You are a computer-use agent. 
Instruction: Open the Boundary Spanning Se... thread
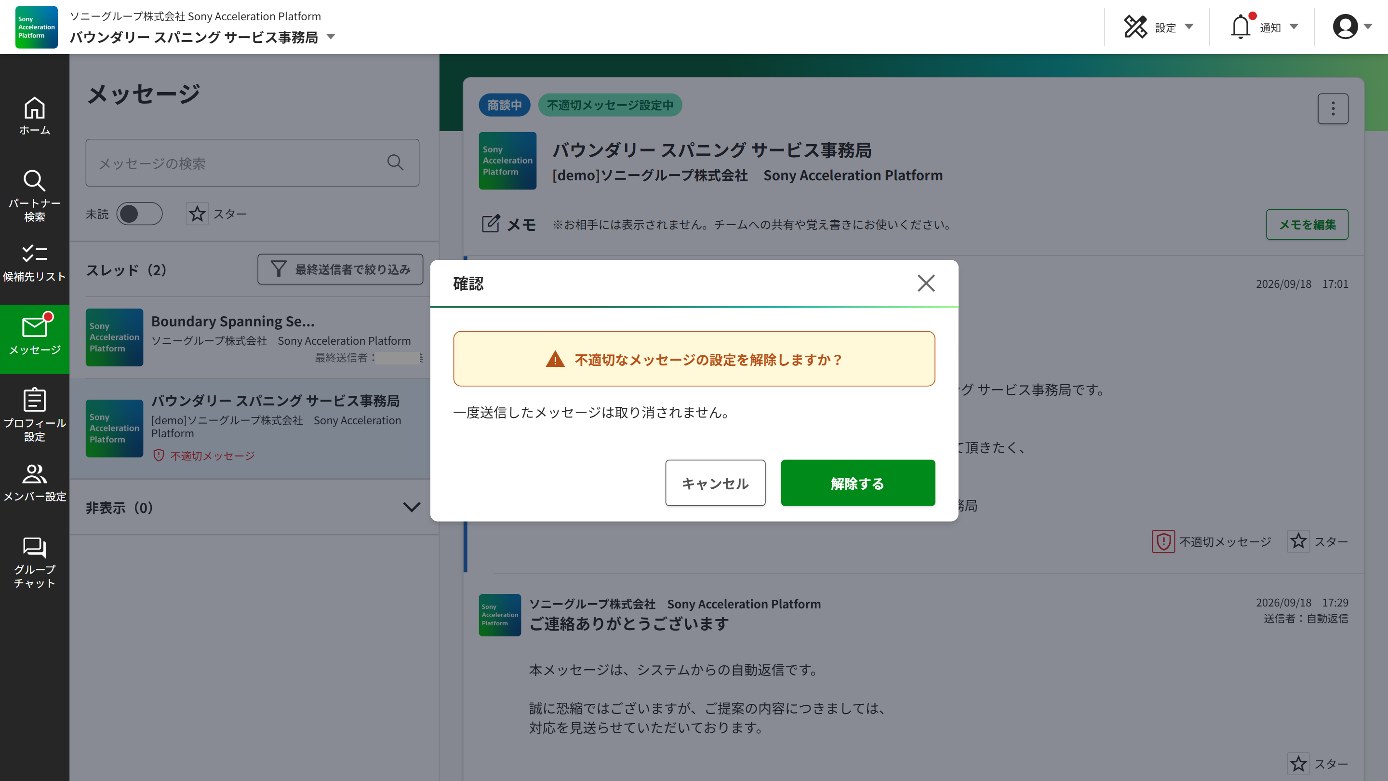click(254, 337)
